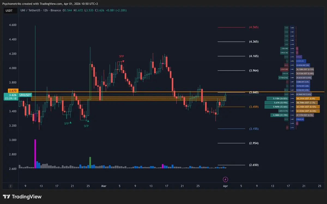Click the 2.600 price axis label
The image size is (327, 204).
coord(13,169)
